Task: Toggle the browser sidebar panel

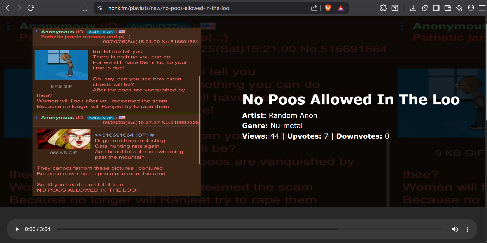Action: coord(436,8)
